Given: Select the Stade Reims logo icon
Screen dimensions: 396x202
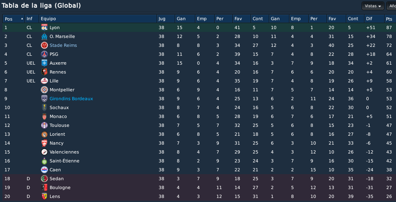Looking at the screenshot, I should (x=44, y=45).
